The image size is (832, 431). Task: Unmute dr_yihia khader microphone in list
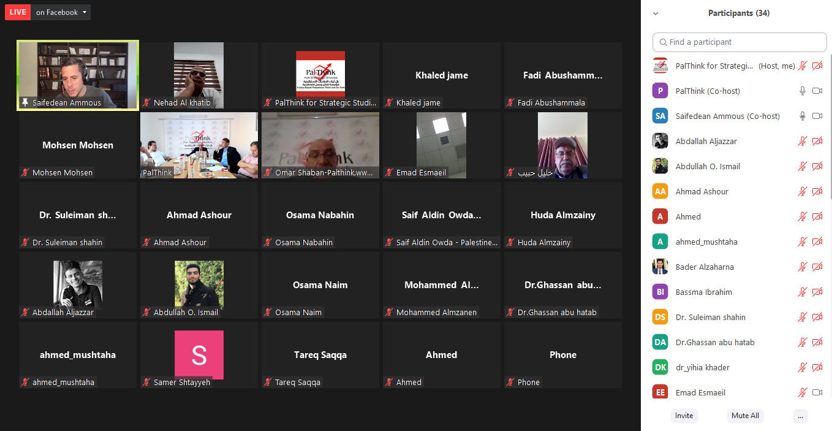802,367
